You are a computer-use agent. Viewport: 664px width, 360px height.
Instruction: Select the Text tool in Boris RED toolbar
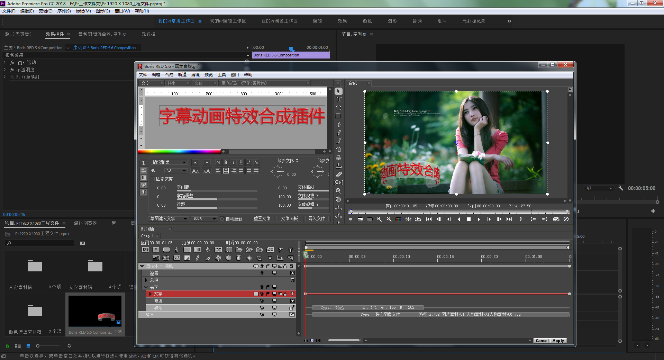tap(339, 99)
